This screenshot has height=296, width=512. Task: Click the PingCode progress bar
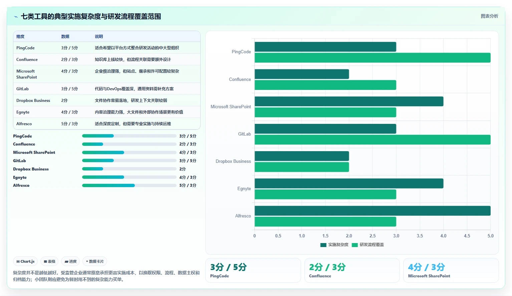coord(129,136)
